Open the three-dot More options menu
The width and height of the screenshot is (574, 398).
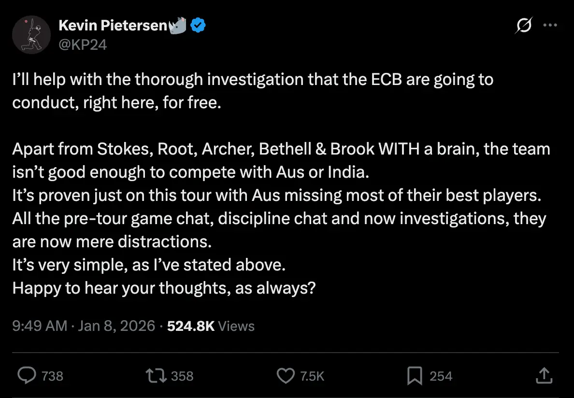[x=550, y=26]
